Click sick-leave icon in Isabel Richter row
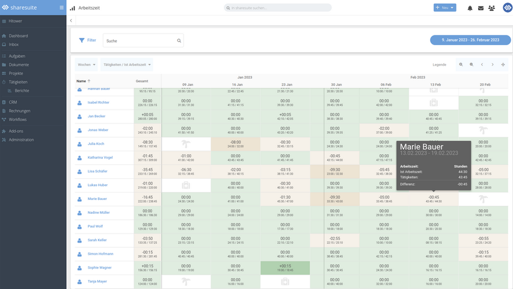This screenshot has height=289, width=513. click(434, 103)
